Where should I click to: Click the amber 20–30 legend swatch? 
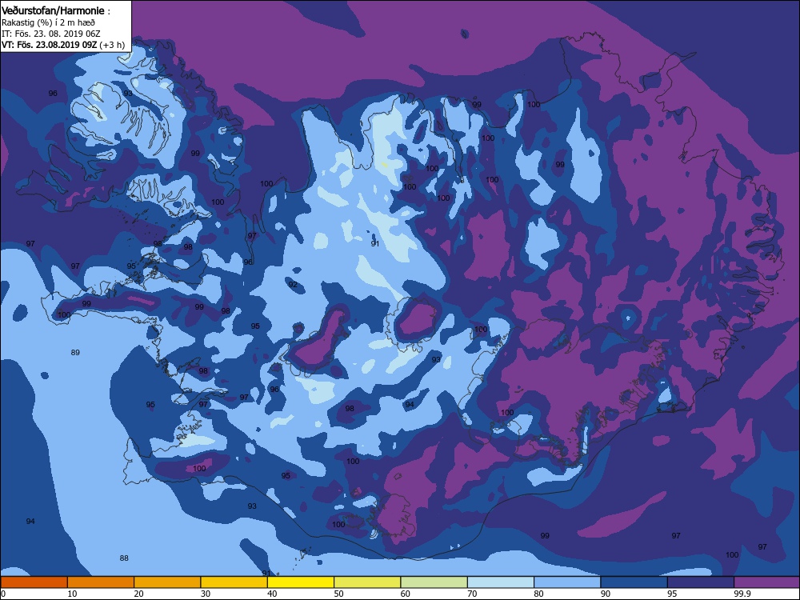[x=167, y=582]
